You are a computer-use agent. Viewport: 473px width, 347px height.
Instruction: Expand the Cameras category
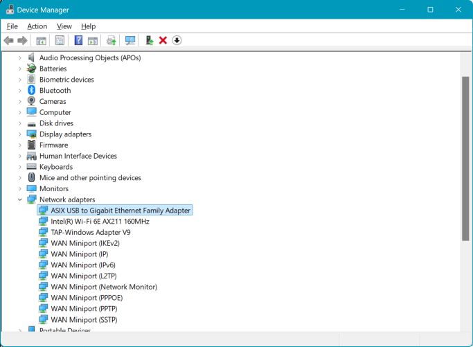coord(20,101)
